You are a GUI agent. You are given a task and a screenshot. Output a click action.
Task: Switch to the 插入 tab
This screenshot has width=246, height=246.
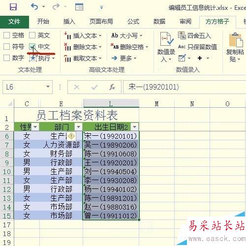(x=69, y=22)
